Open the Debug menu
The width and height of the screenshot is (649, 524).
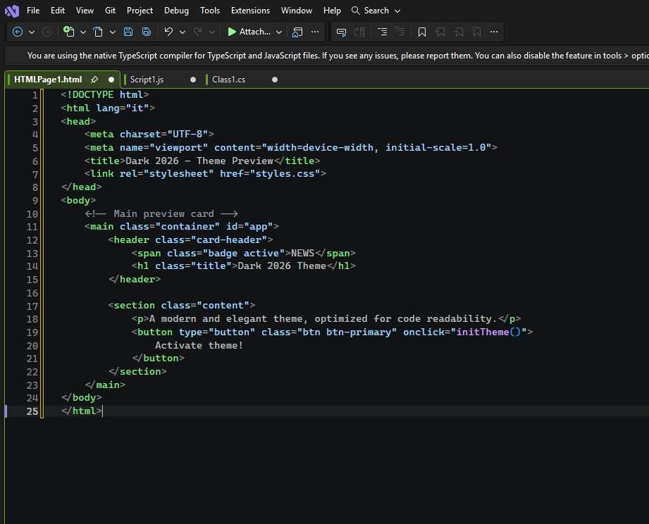coord(176,11)
